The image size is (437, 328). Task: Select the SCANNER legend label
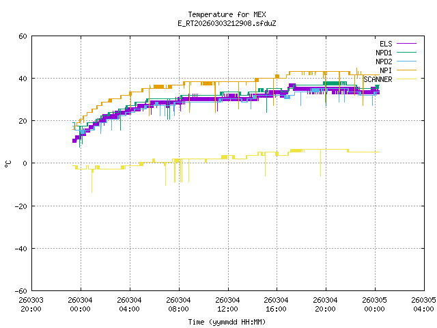378,79
